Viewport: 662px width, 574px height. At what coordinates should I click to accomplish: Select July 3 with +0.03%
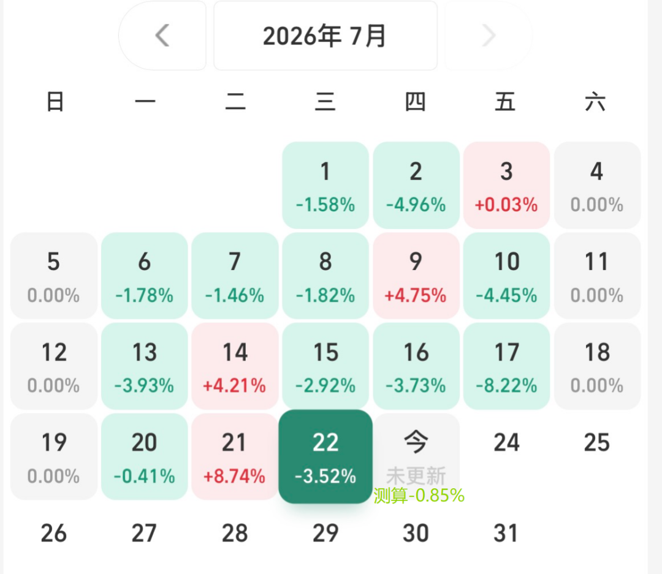(507, 185)
